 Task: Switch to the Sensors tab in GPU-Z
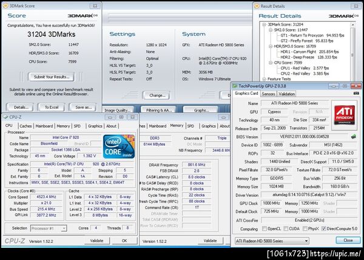point(268,94)
